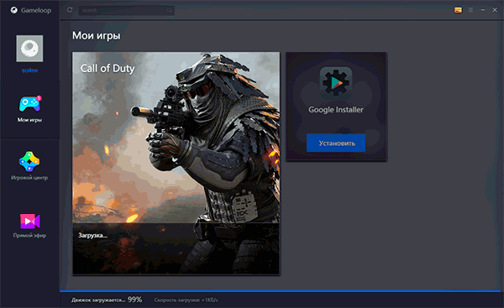Click the Google Installer label
Screen dimensions: 504x308
click(x=336, y=110)
